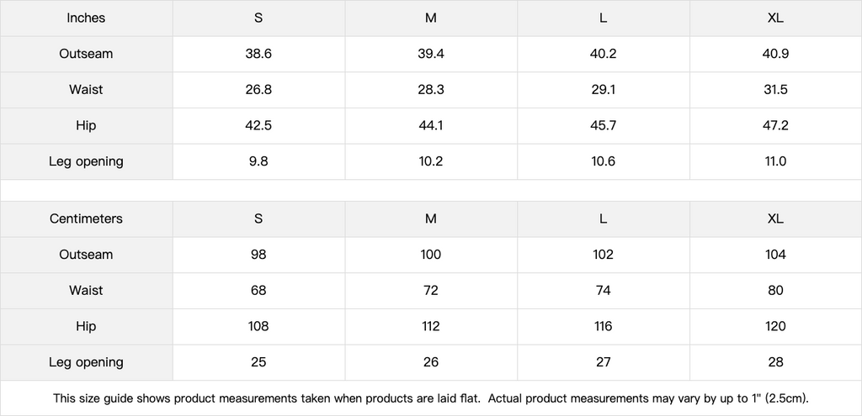Click the Centimeters table header cell
This screenshot has width=862, height=416.
point(86,219)
